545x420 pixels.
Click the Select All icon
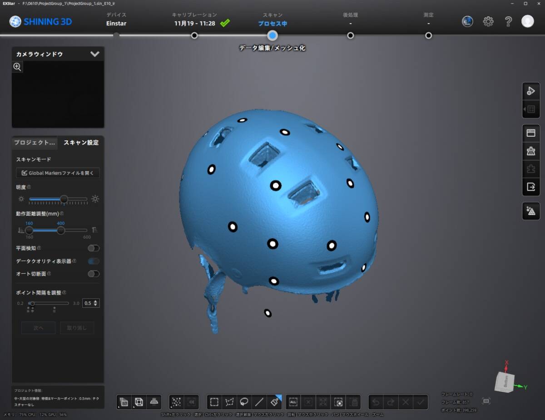pos(293,402)
